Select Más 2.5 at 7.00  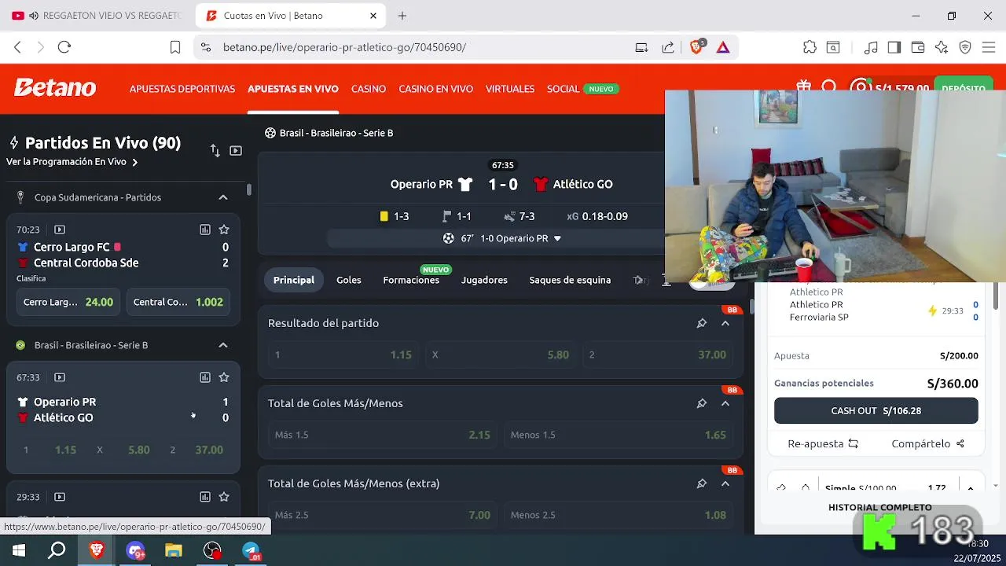383,515
